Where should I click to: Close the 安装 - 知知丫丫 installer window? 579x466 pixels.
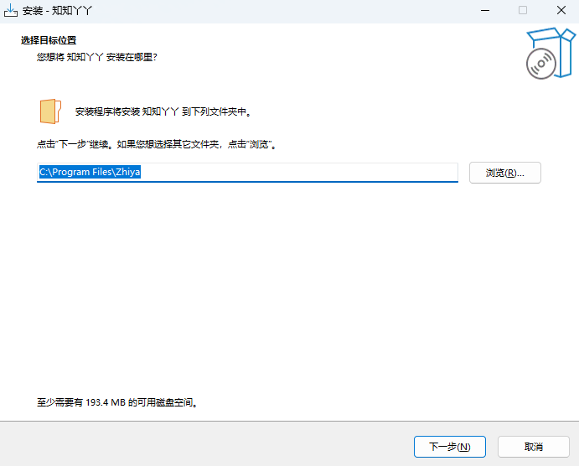coord(560,10)
